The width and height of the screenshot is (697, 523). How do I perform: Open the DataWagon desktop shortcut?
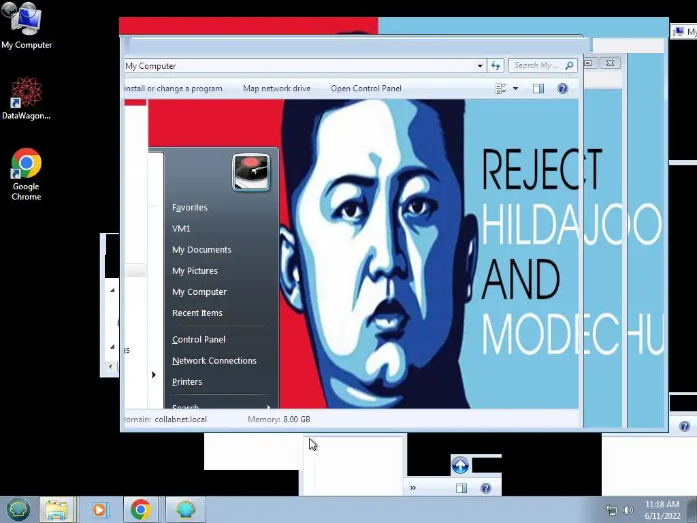27,99
